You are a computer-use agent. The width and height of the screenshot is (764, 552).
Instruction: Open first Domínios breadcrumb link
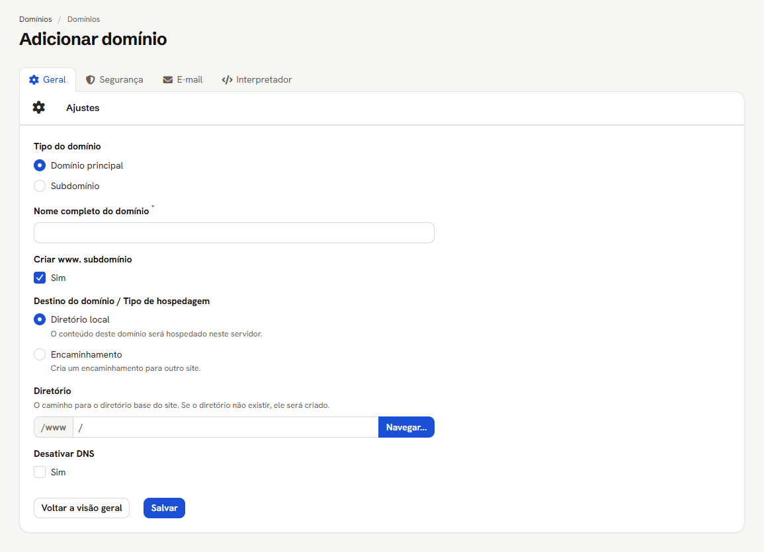pyautogui.click(x=36, y=19)
